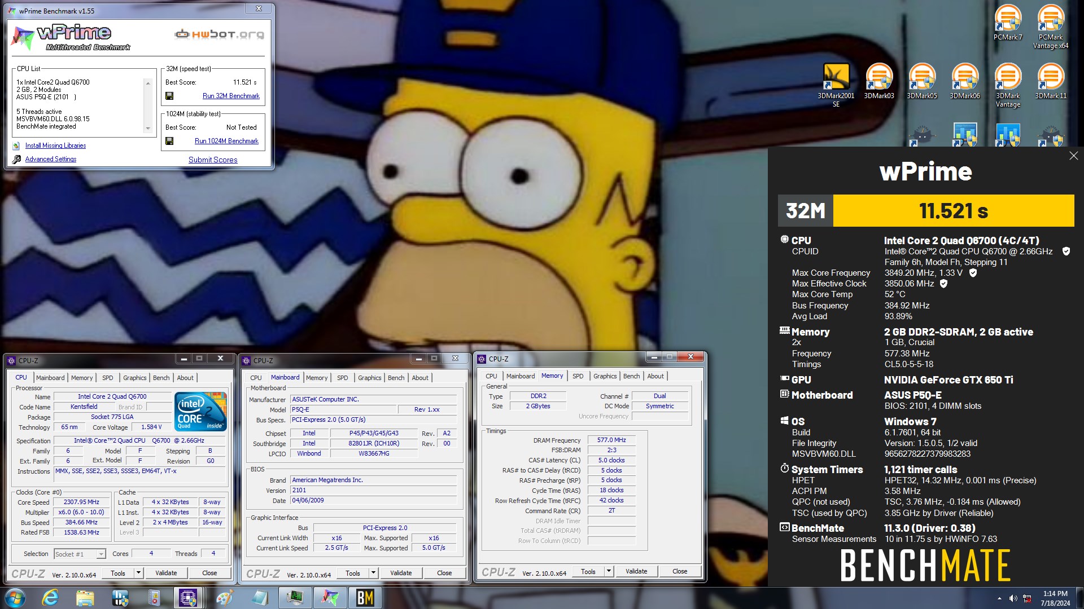Click the hwbot.org logo in wPrime
Viewport: 1084px width, 609px height.
[219, 34]
